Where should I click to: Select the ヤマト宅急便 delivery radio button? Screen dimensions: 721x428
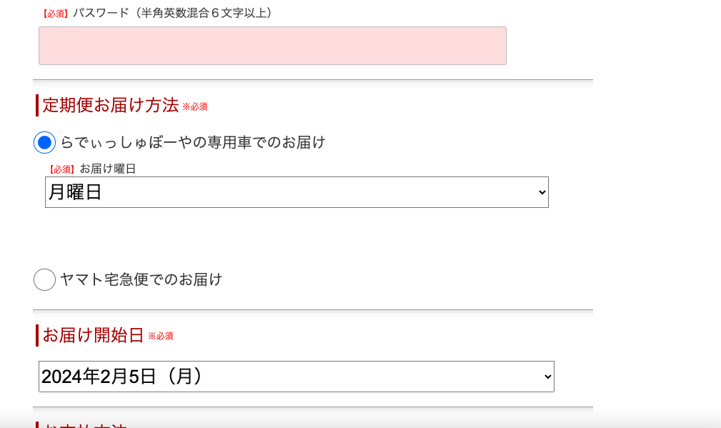[x=44, y=279]
